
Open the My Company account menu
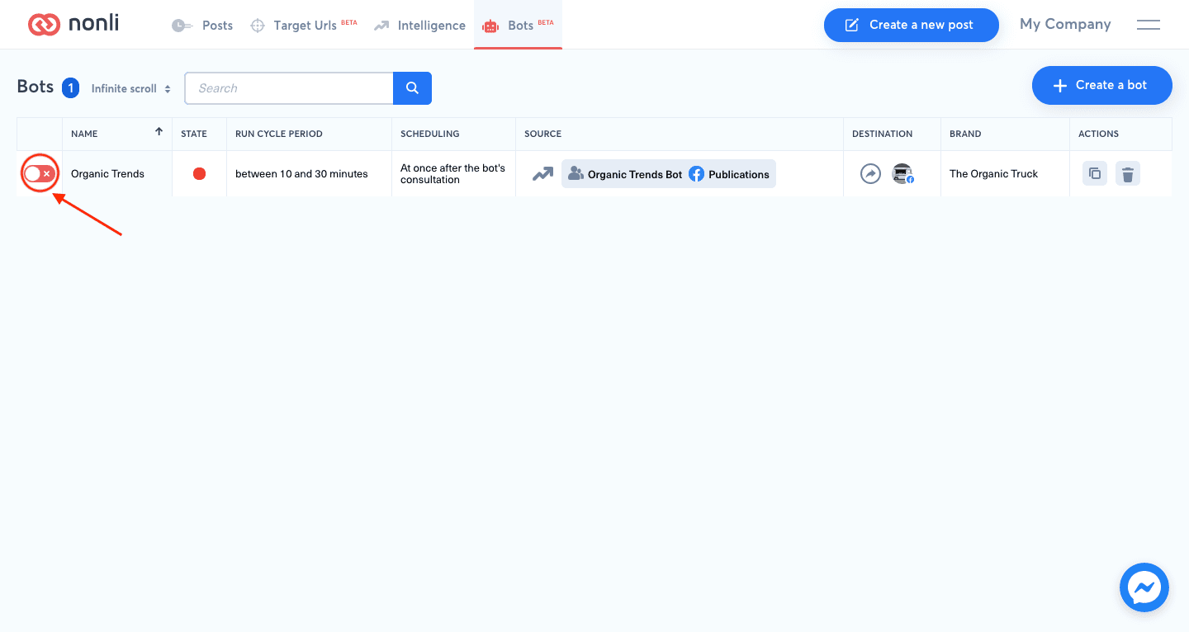point(1065,24)
